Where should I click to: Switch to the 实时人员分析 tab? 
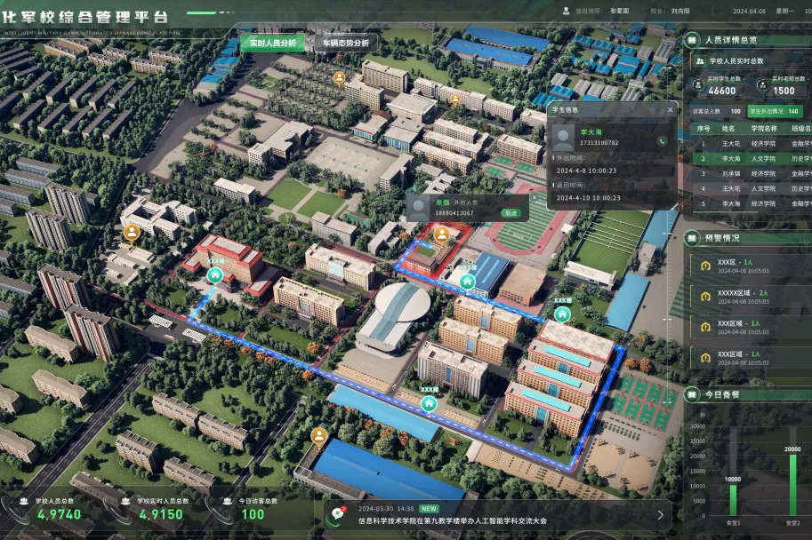(272, 43)
